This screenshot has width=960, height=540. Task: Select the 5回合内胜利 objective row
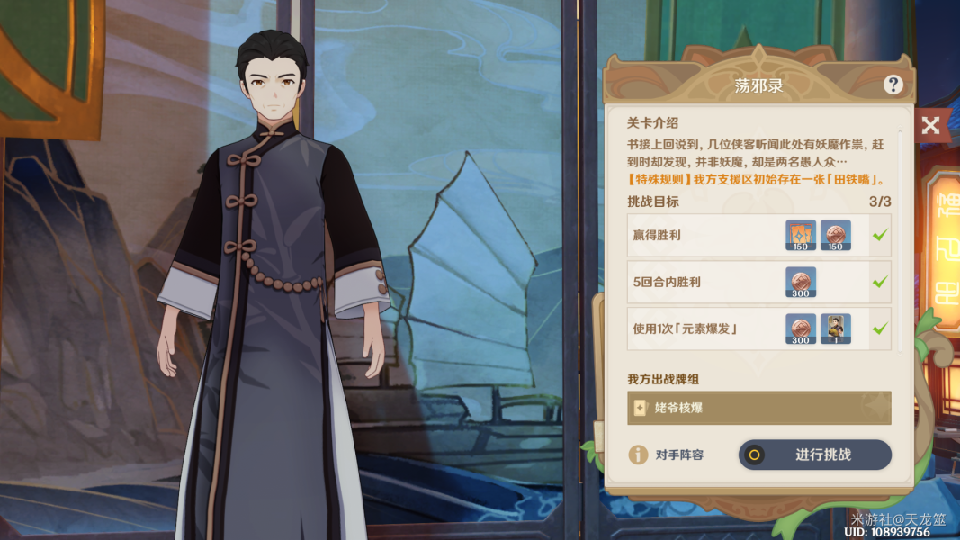[759, 283]
